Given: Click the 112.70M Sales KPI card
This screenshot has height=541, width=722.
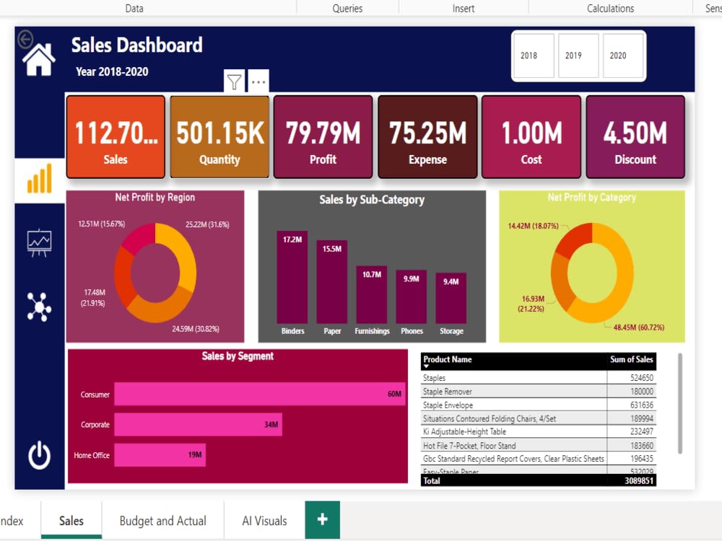Looking at the screenshot, I should (116, 136).
